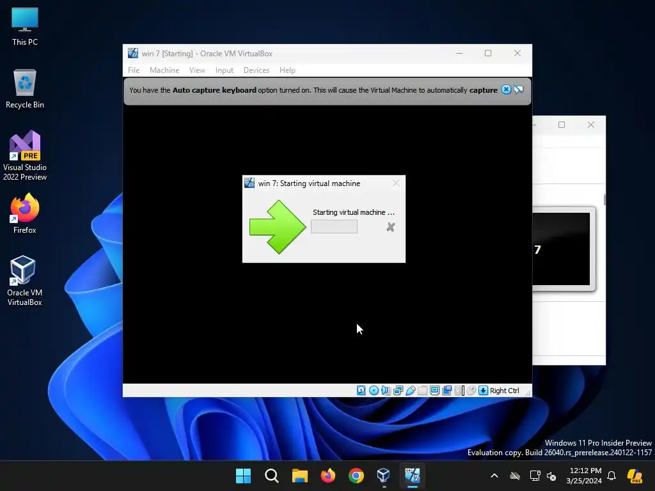Click the VirtualBox icon in VM title bar
Viewport: 655px width, 491px height.
point(133,53)
